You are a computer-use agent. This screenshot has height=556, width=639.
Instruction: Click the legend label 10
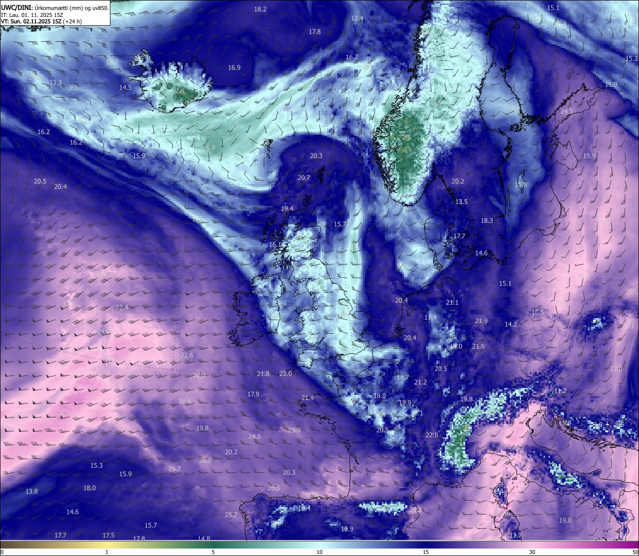319,552
